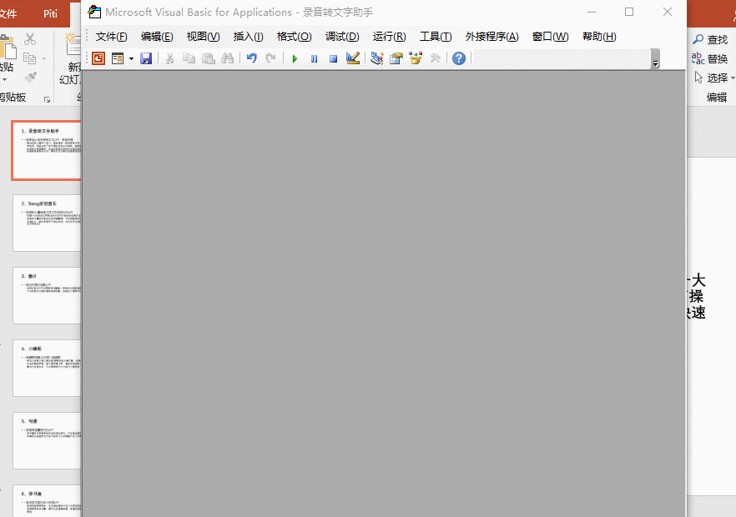Click the Break pause icon
The image size is (736, 517).
click(314, 58)
